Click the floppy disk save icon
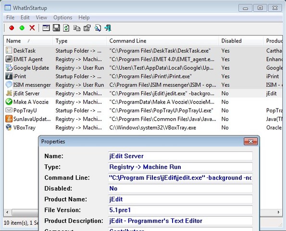The image size is (286, 231). tap(56, 28)
